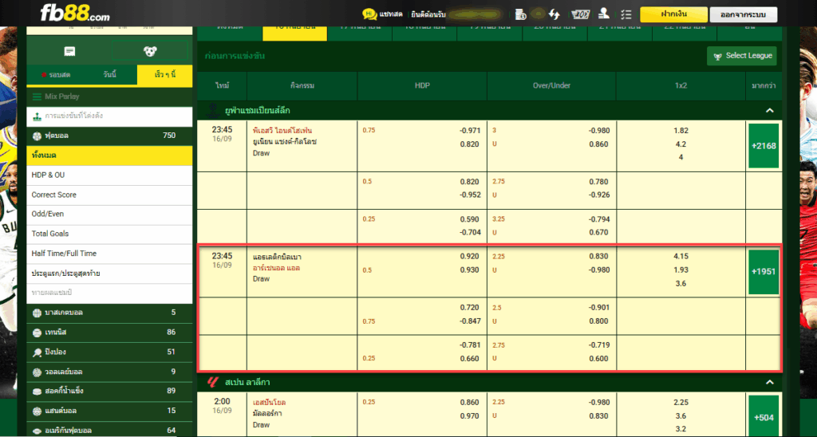The image size is (817, 437).
Task: Click Under odds 0.800 in 2.5 row
Action: pyautogui.click(x=599, y=321)
